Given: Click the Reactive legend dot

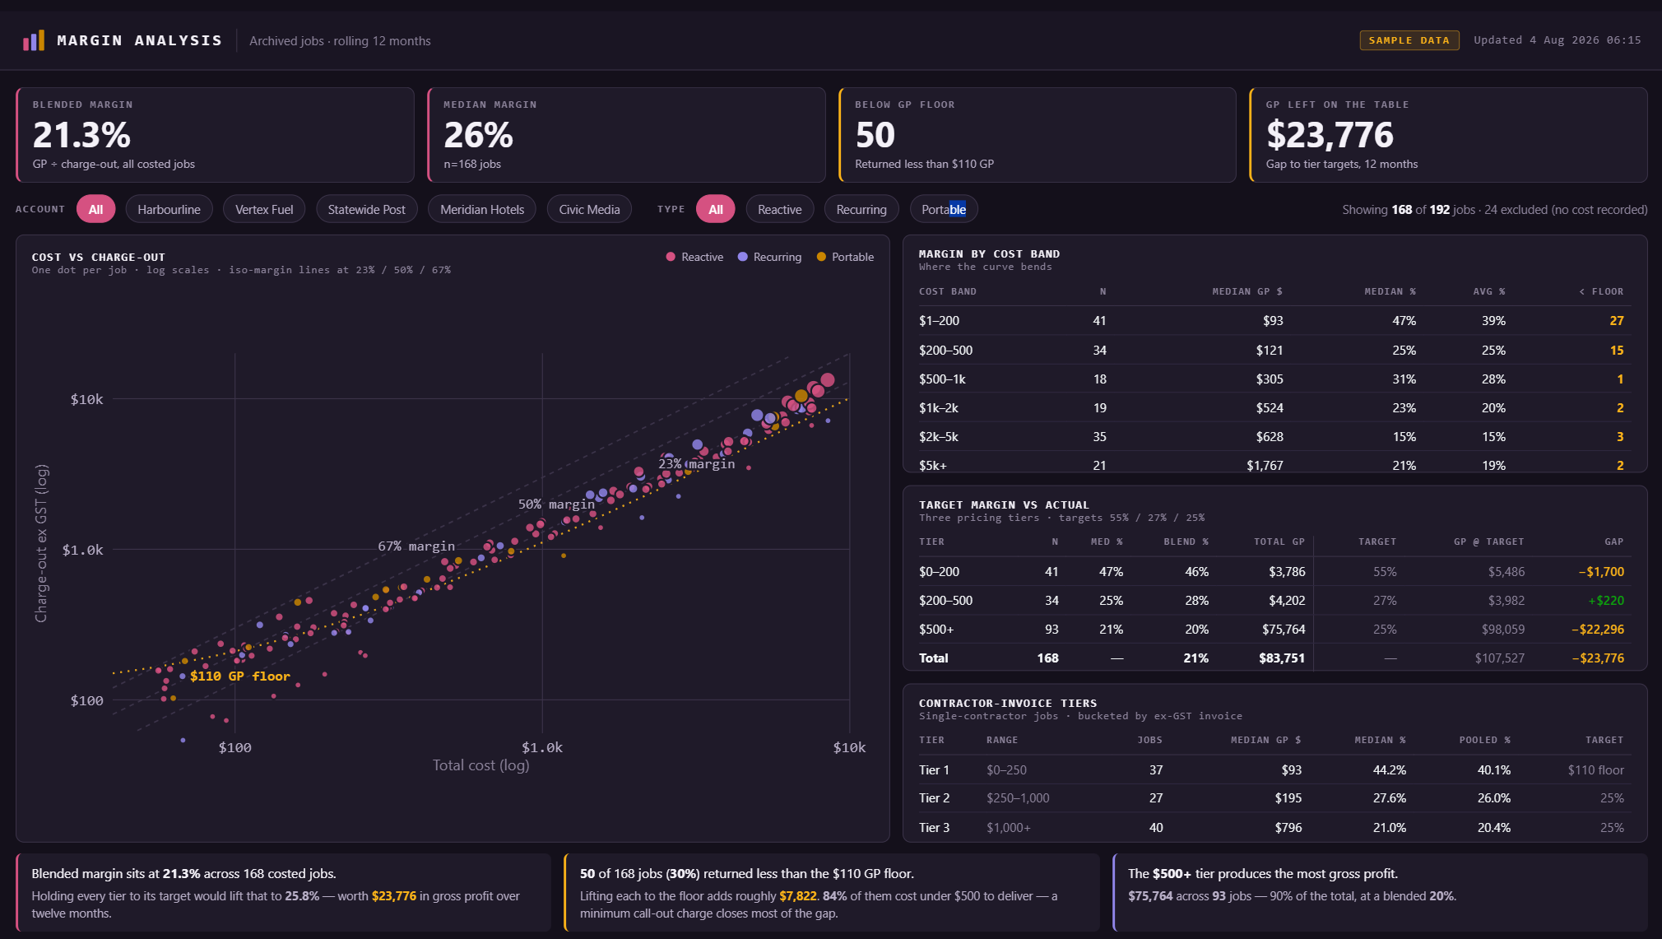Looking at the screenshot, I should pos(671,257).
